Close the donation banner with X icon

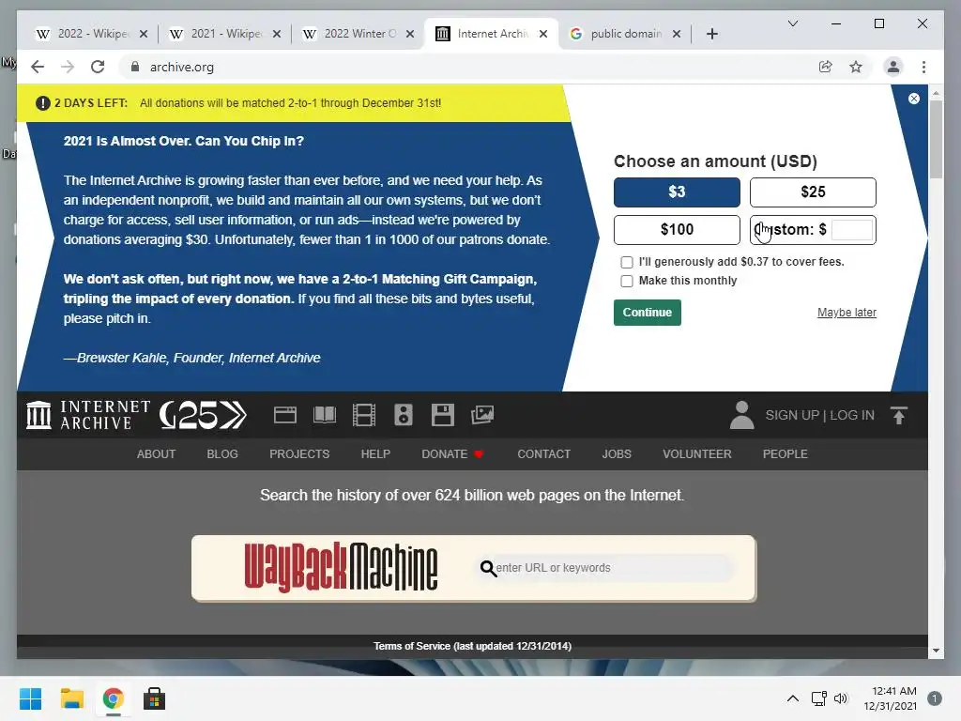pyautogui.click(x=914, y=99)
